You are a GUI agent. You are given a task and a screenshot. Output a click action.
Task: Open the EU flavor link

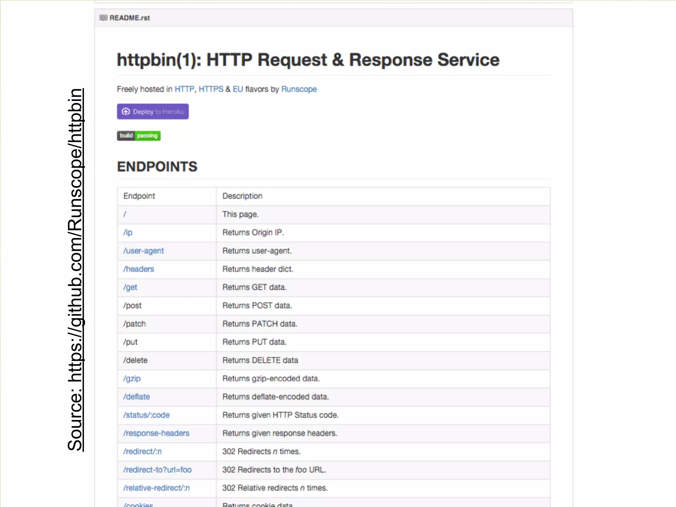[x=238, y=89]
